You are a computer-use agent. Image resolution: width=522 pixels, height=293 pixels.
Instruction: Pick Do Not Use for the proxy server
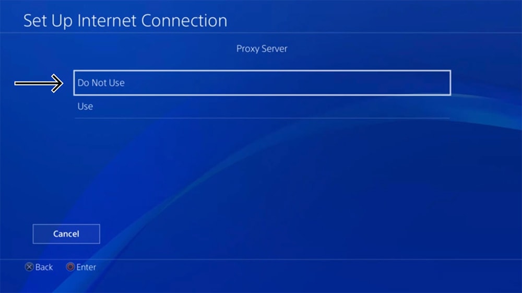tap(262, 83)
